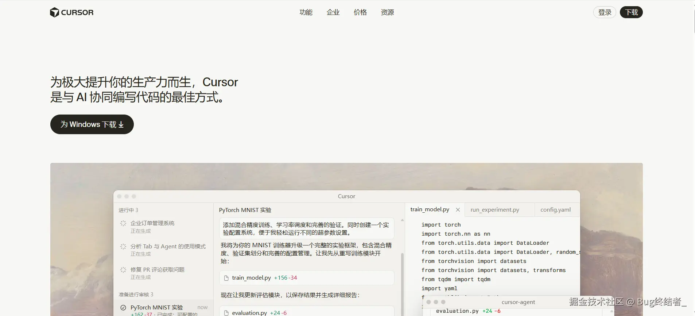Close the train_model.py tab
This screenshot has height=316, width=695.
click(458, 210)
